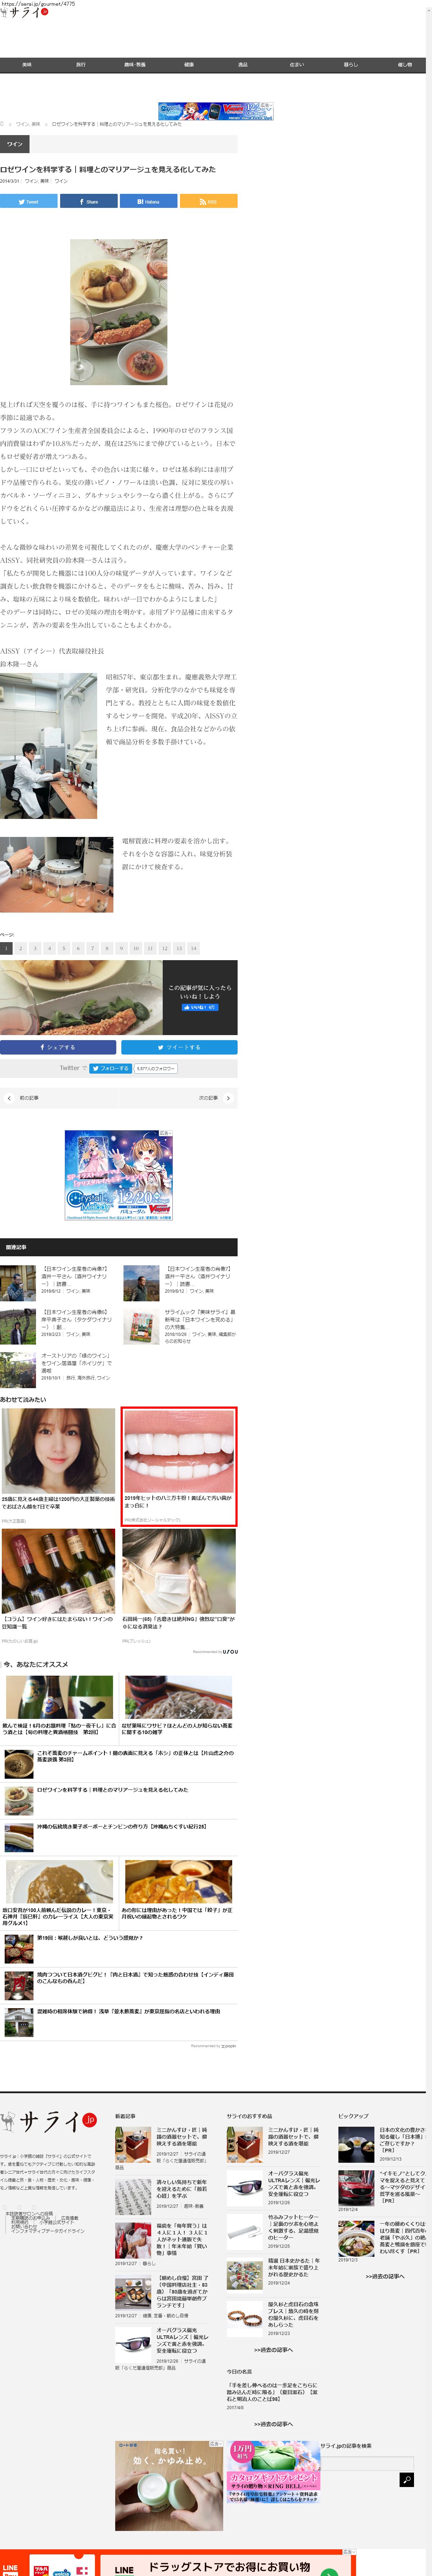Screen dimensions: 432x2576
Task: Go to page 2 of the article
Action: (20, 948)
